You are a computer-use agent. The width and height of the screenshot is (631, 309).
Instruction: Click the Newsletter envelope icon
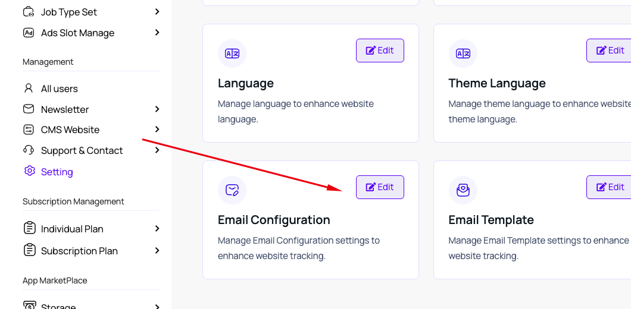coord(29,109)
